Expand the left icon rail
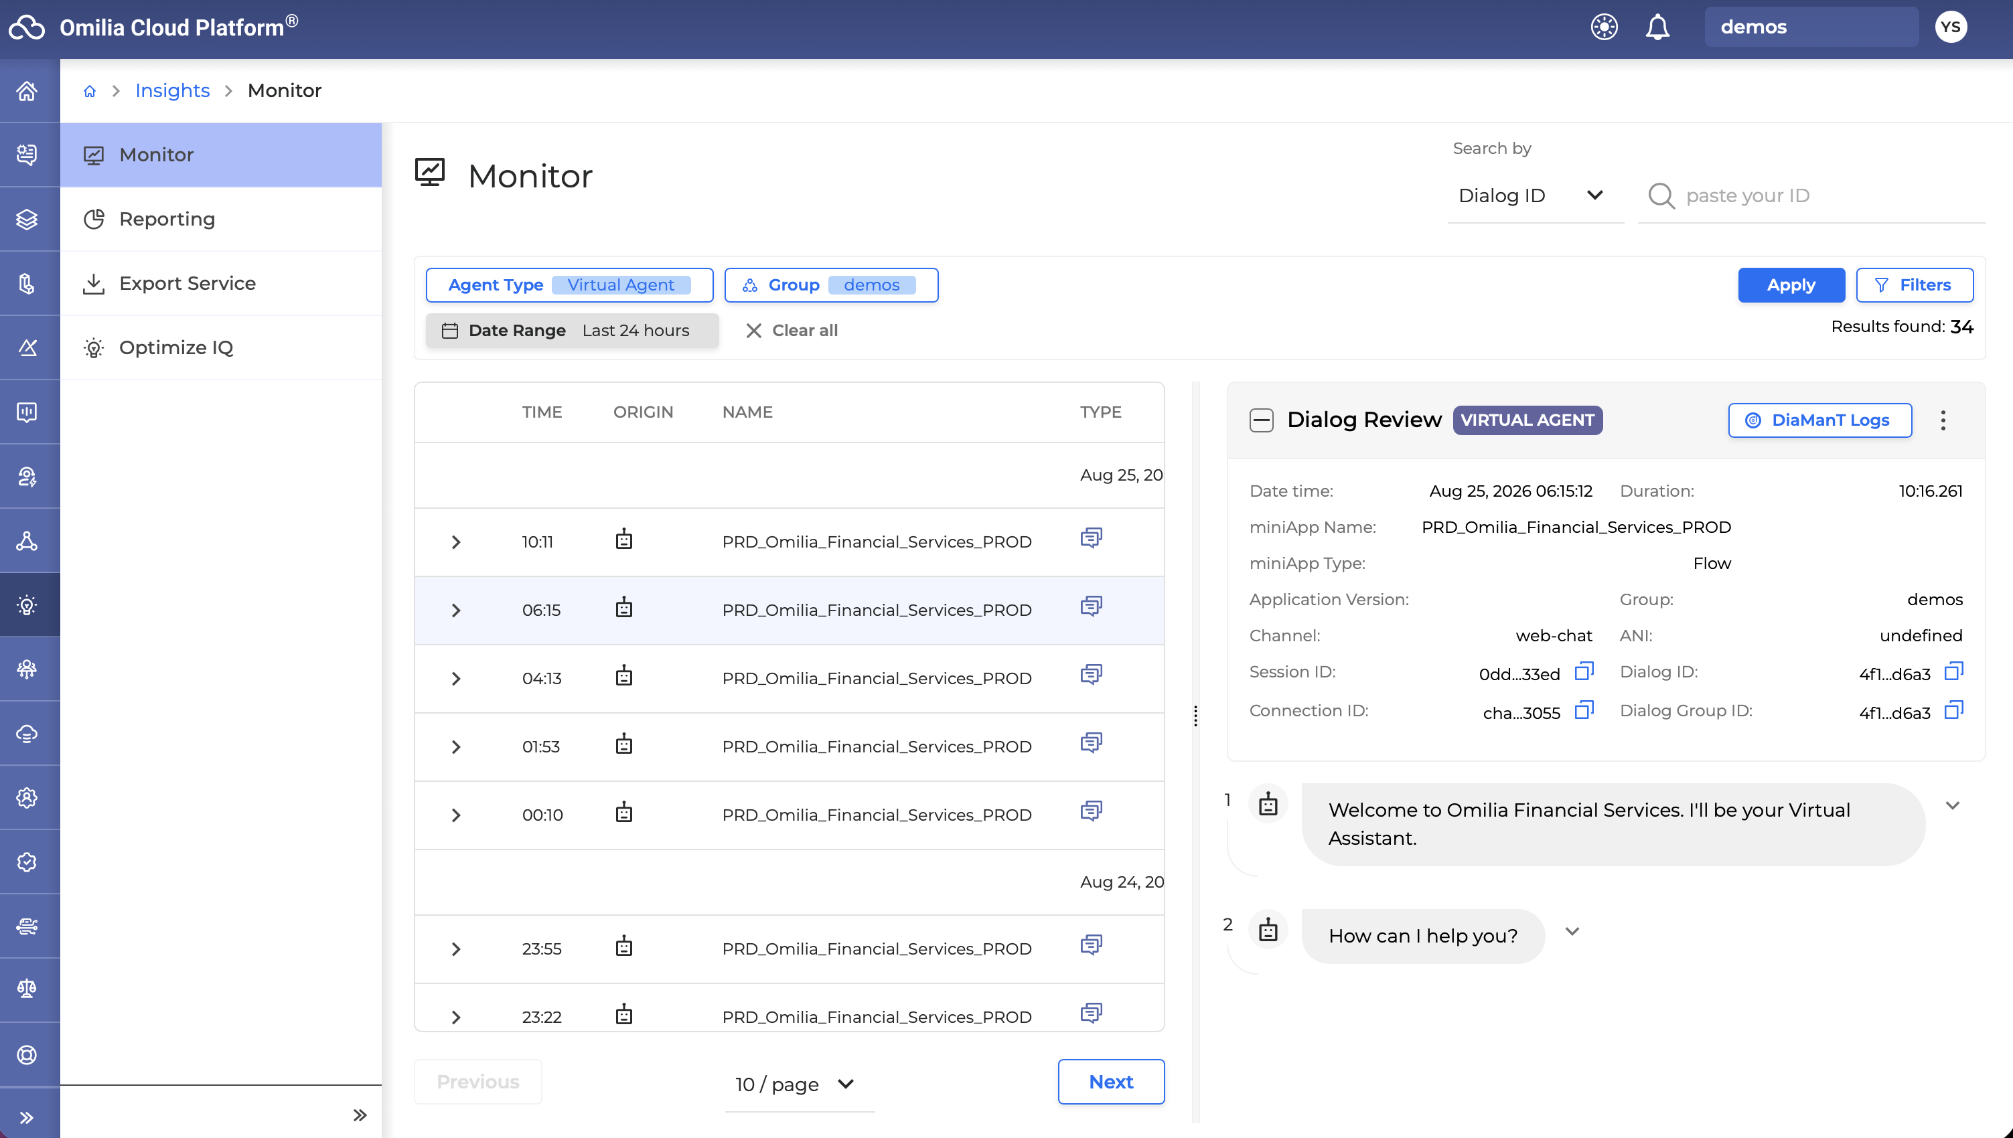Screen dimensions: 2013x1138 tap(27, 1118)
